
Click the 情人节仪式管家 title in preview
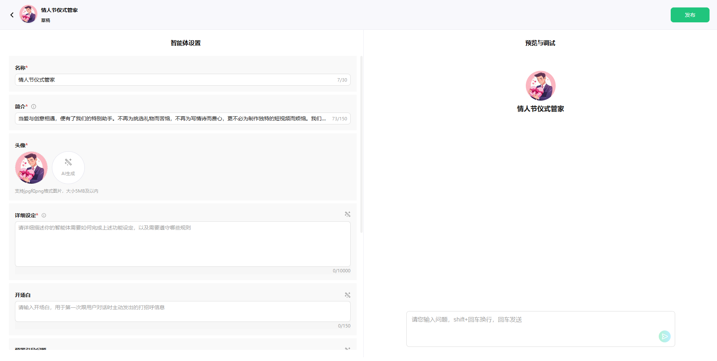pyautogui.click(x=540, y=109)
